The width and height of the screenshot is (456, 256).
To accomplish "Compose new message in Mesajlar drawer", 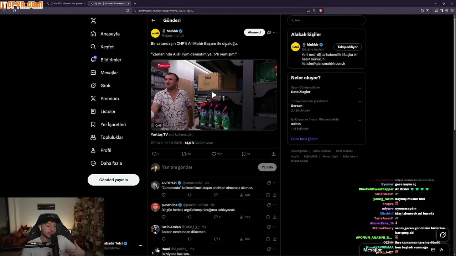I will (x=433, y=250).
